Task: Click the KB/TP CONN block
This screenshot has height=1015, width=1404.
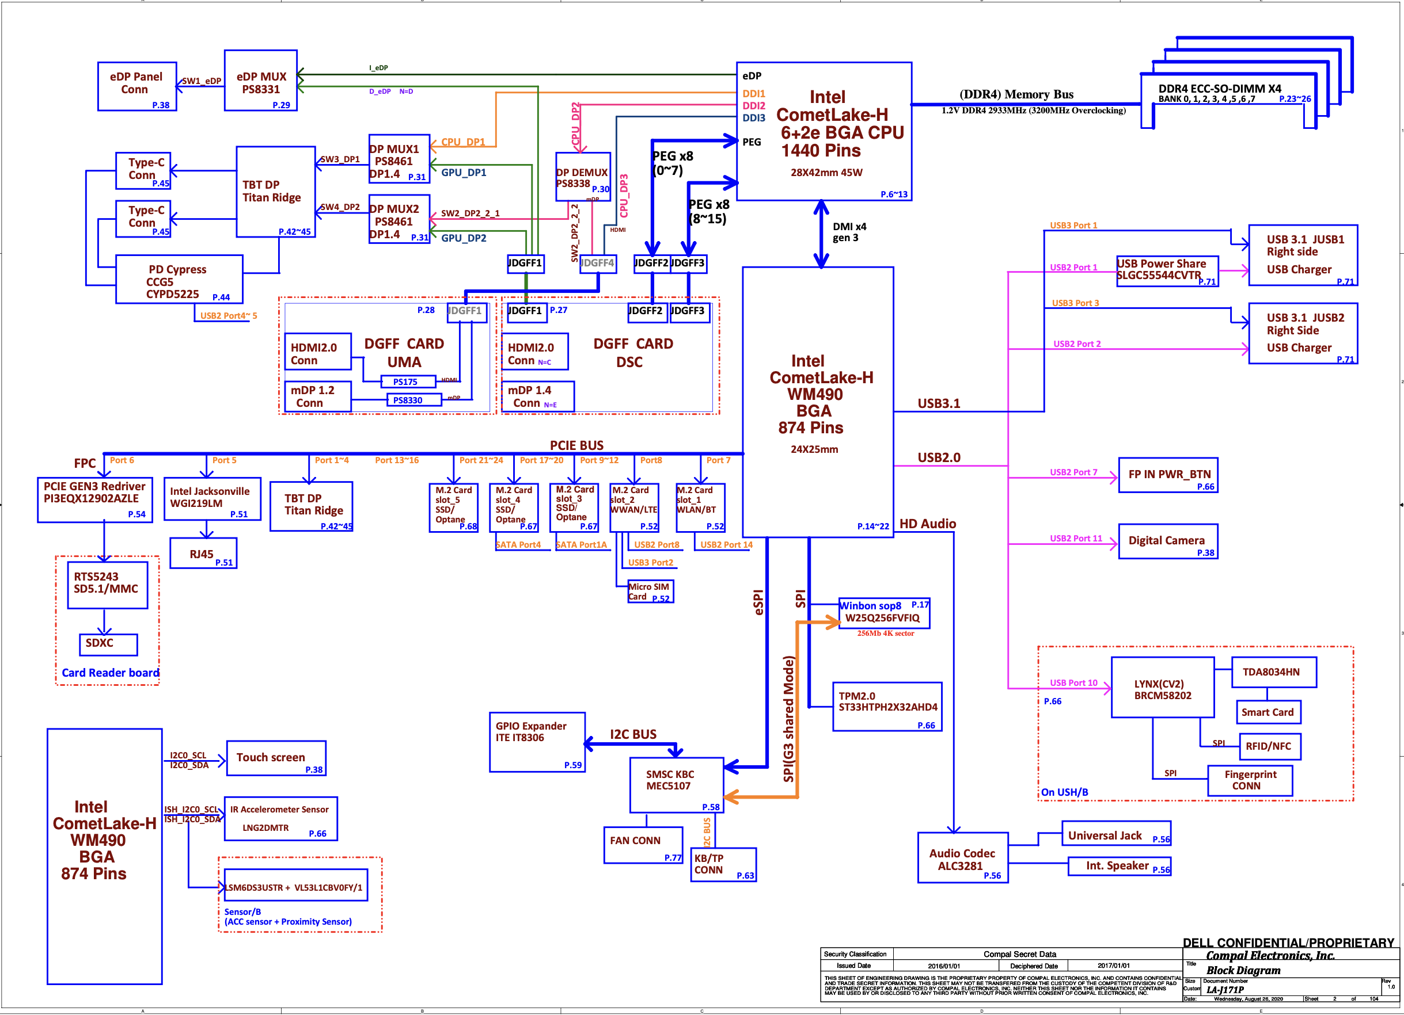Action: pyautogui.click(x=723, y=864)
